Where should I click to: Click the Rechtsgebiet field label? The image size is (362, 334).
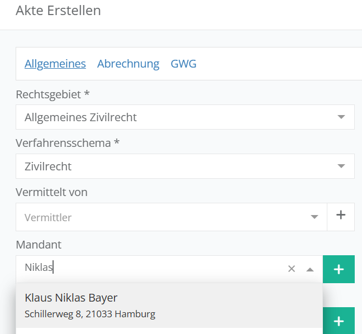coord(53,94)
